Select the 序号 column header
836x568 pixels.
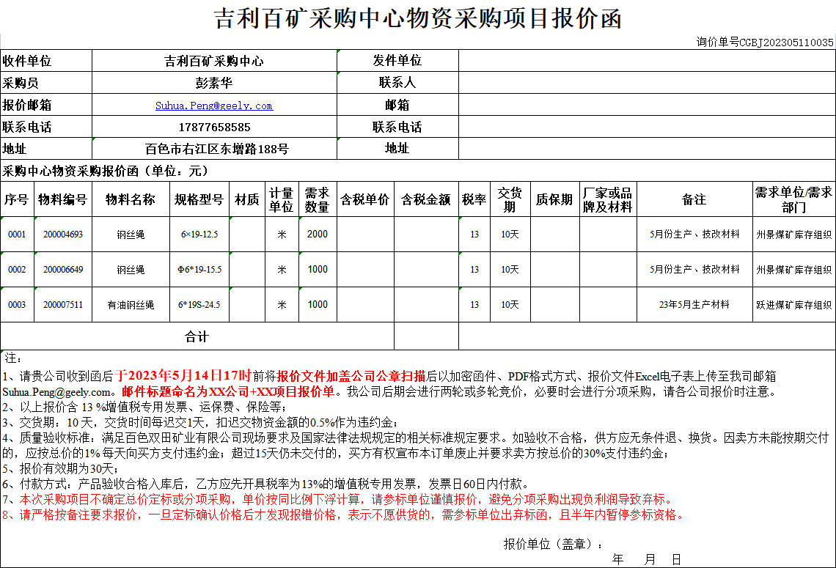tap(17, 199)
